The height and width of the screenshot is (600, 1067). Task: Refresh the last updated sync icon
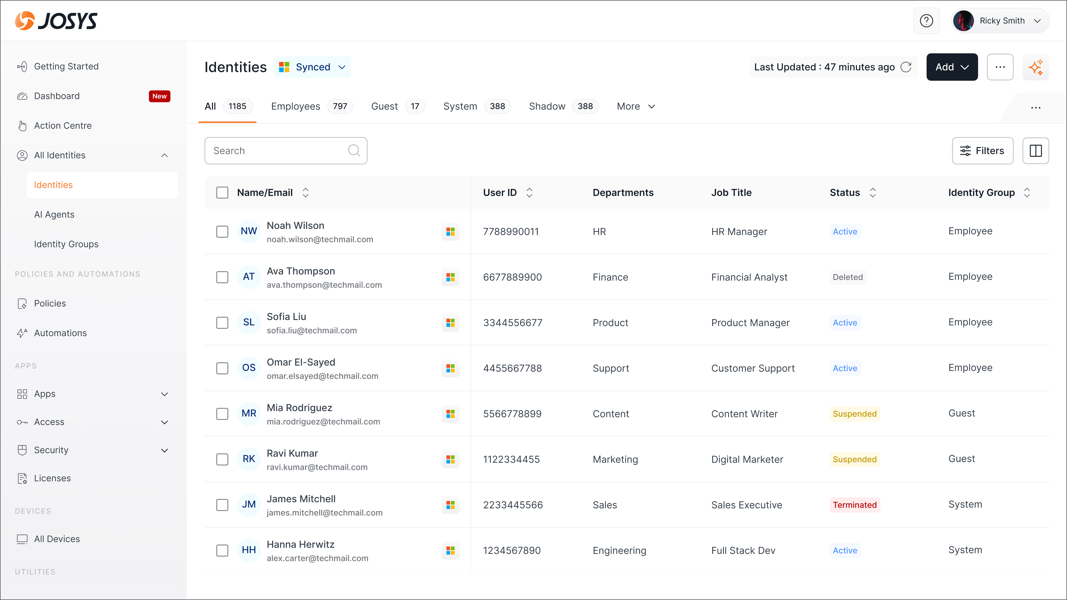906,67
